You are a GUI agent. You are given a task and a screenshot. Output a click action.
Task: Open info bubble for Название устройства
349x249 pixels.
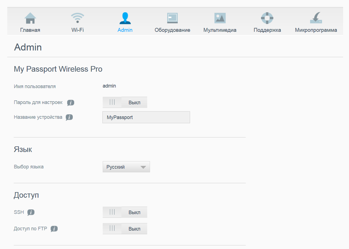coord(69,117)
